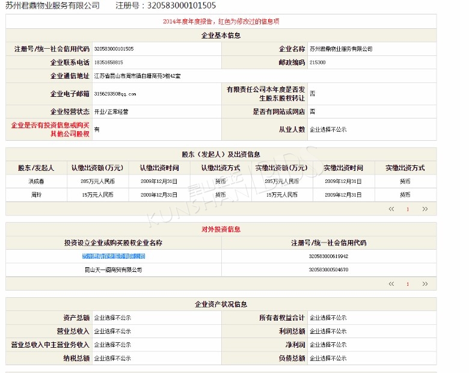The height and width of the screenshot is (373, 469).
Task: Click registration code 320583000504670
Action: (328, 270)
